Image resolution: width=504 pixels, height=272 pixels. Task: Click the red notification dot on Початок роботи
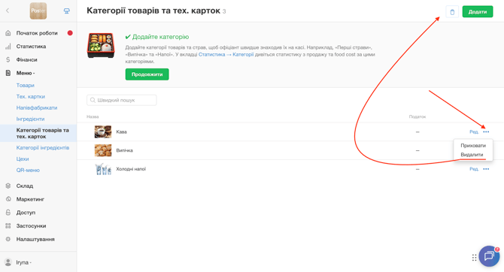[x=70, y=33]
